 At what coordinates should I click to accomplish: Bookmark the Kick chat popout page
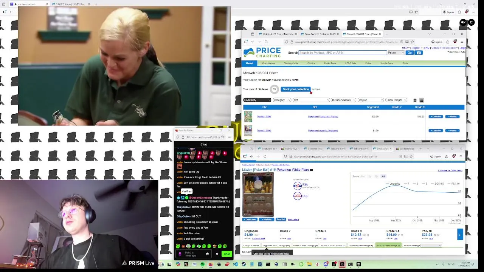click(x=223, y=137)
